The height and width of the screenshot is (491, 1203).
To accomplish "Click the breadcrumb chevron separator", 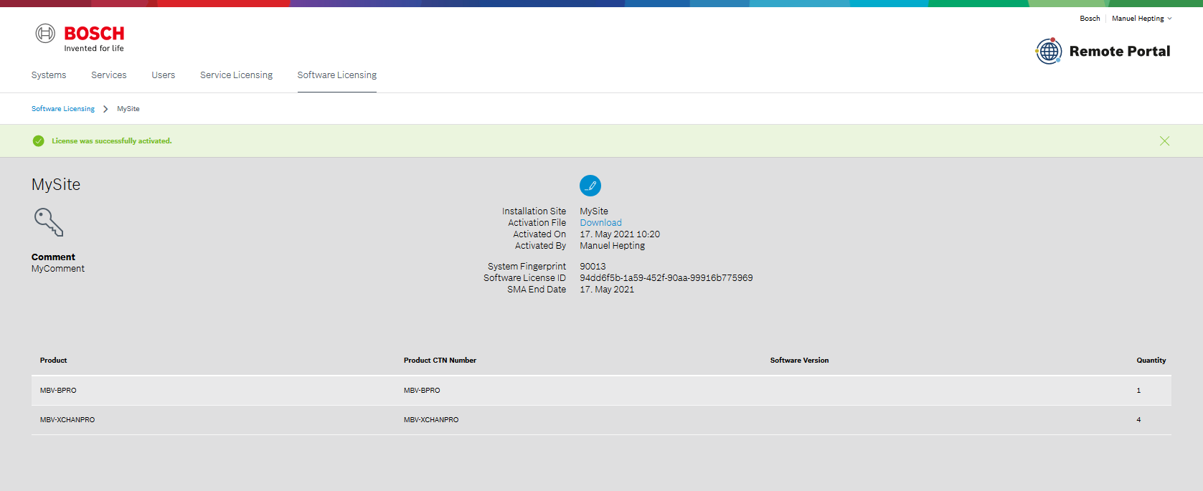I will [105, 109].
